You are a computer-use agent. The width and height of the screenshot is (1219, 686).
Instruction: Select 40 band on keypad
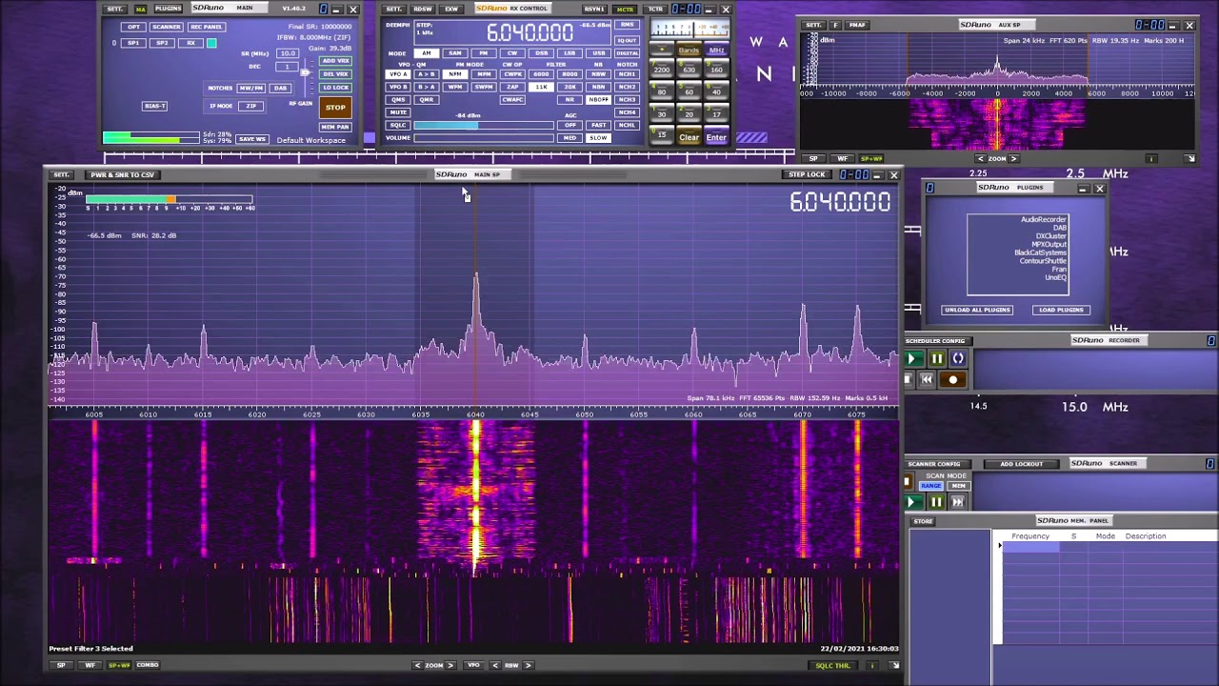pos(716,92)
